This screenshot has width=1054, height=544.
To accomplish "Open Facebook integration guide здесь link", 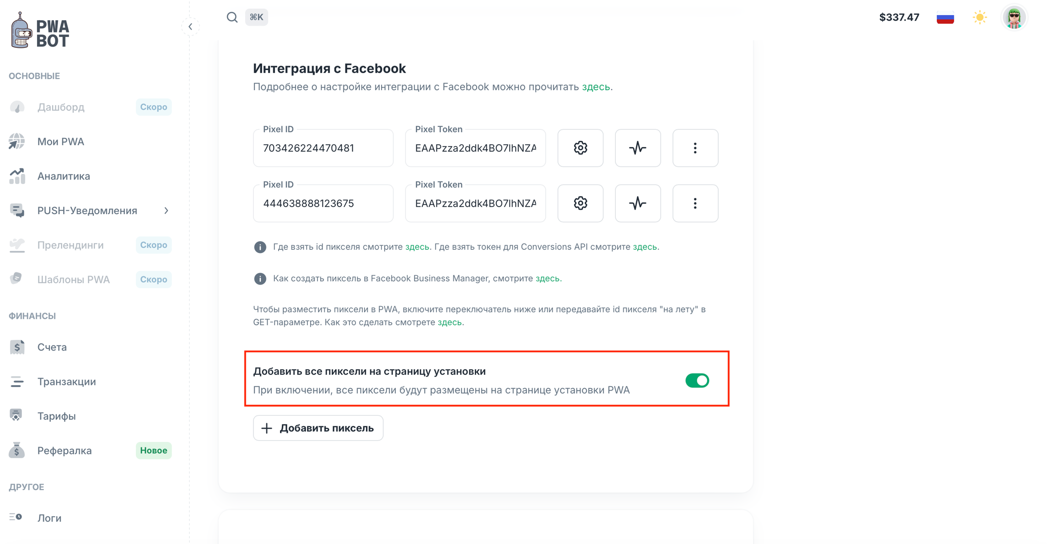I will pyautogui.click(x=596, y=87).
